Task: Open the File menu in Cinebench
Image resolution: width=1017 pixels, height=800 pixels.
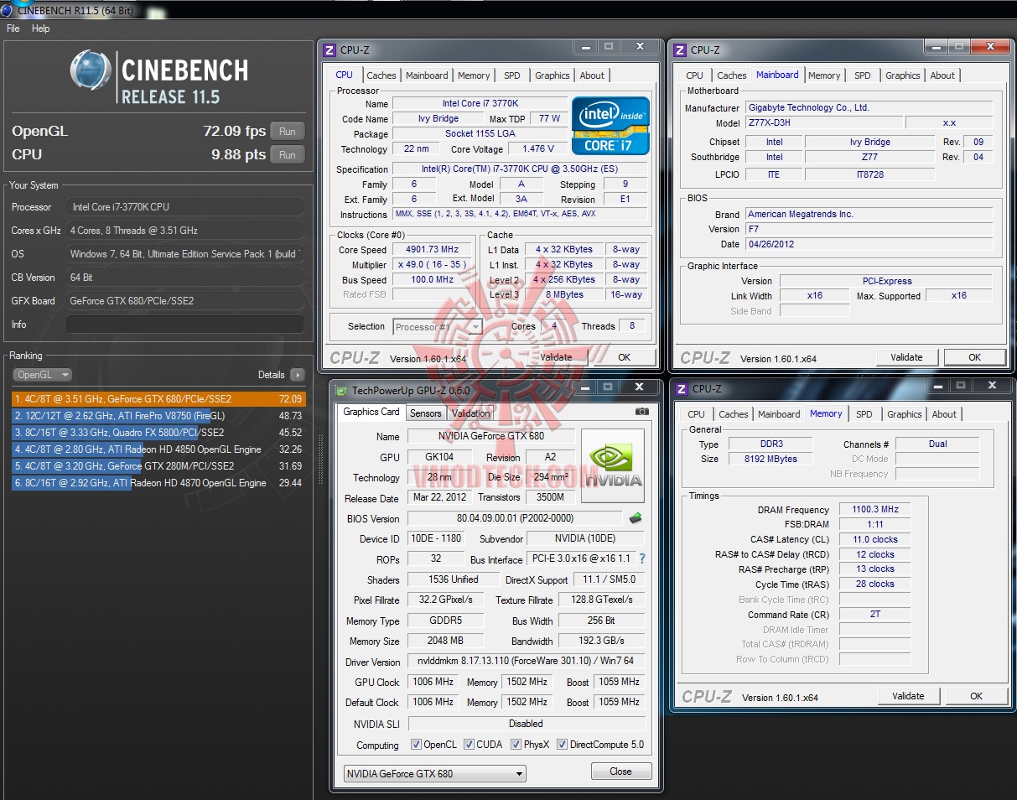Action: pyautogui.click(x=13, y=29)
